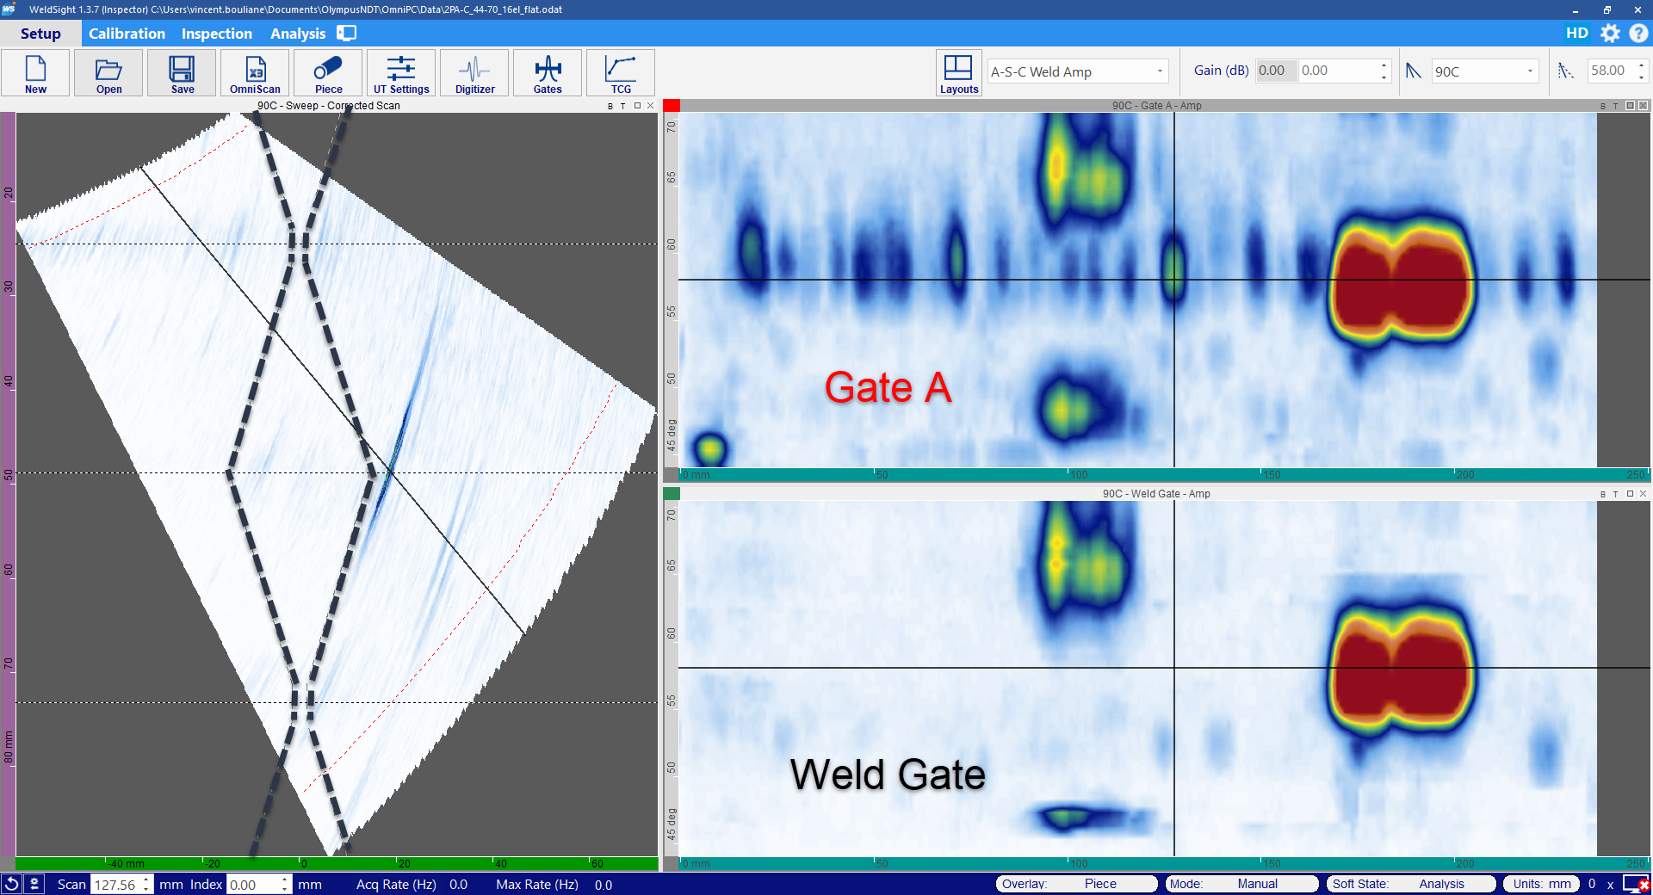Open the Piece configuration tool
The height and width of the screenshot is (895, 1653).
(x=328, y=73)
